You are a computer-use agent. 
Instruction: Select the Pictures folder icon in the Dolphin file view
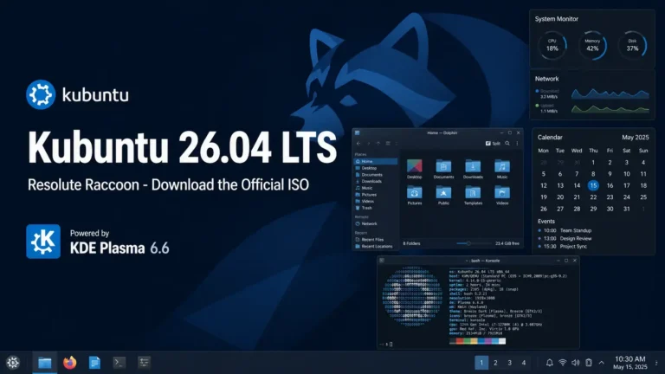[x=415, y=192]
